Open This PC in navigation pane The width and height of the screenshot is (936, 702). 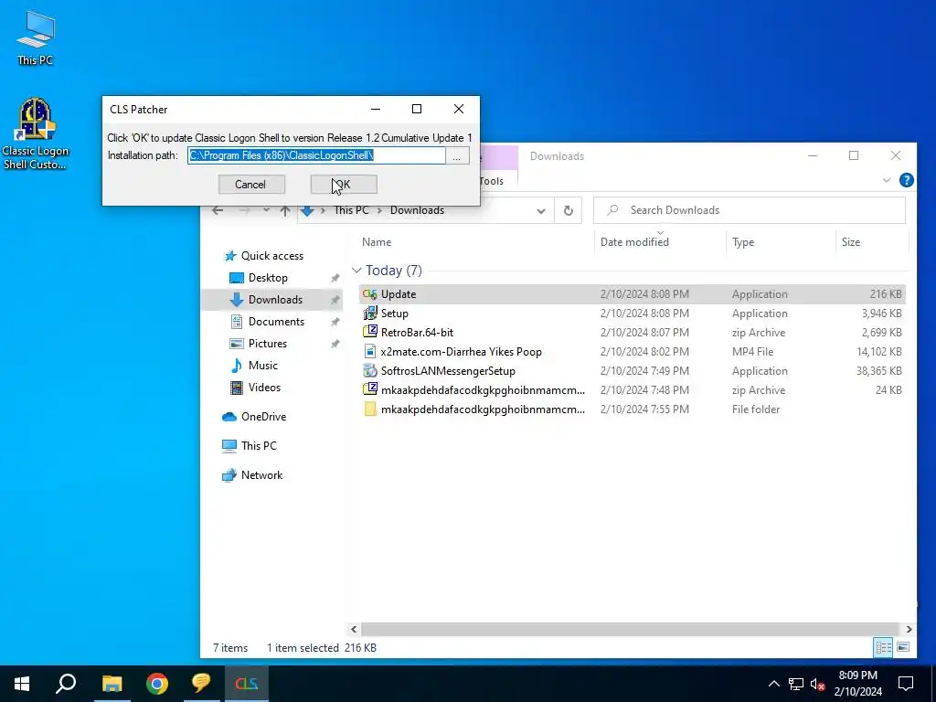tap(259, 446)
